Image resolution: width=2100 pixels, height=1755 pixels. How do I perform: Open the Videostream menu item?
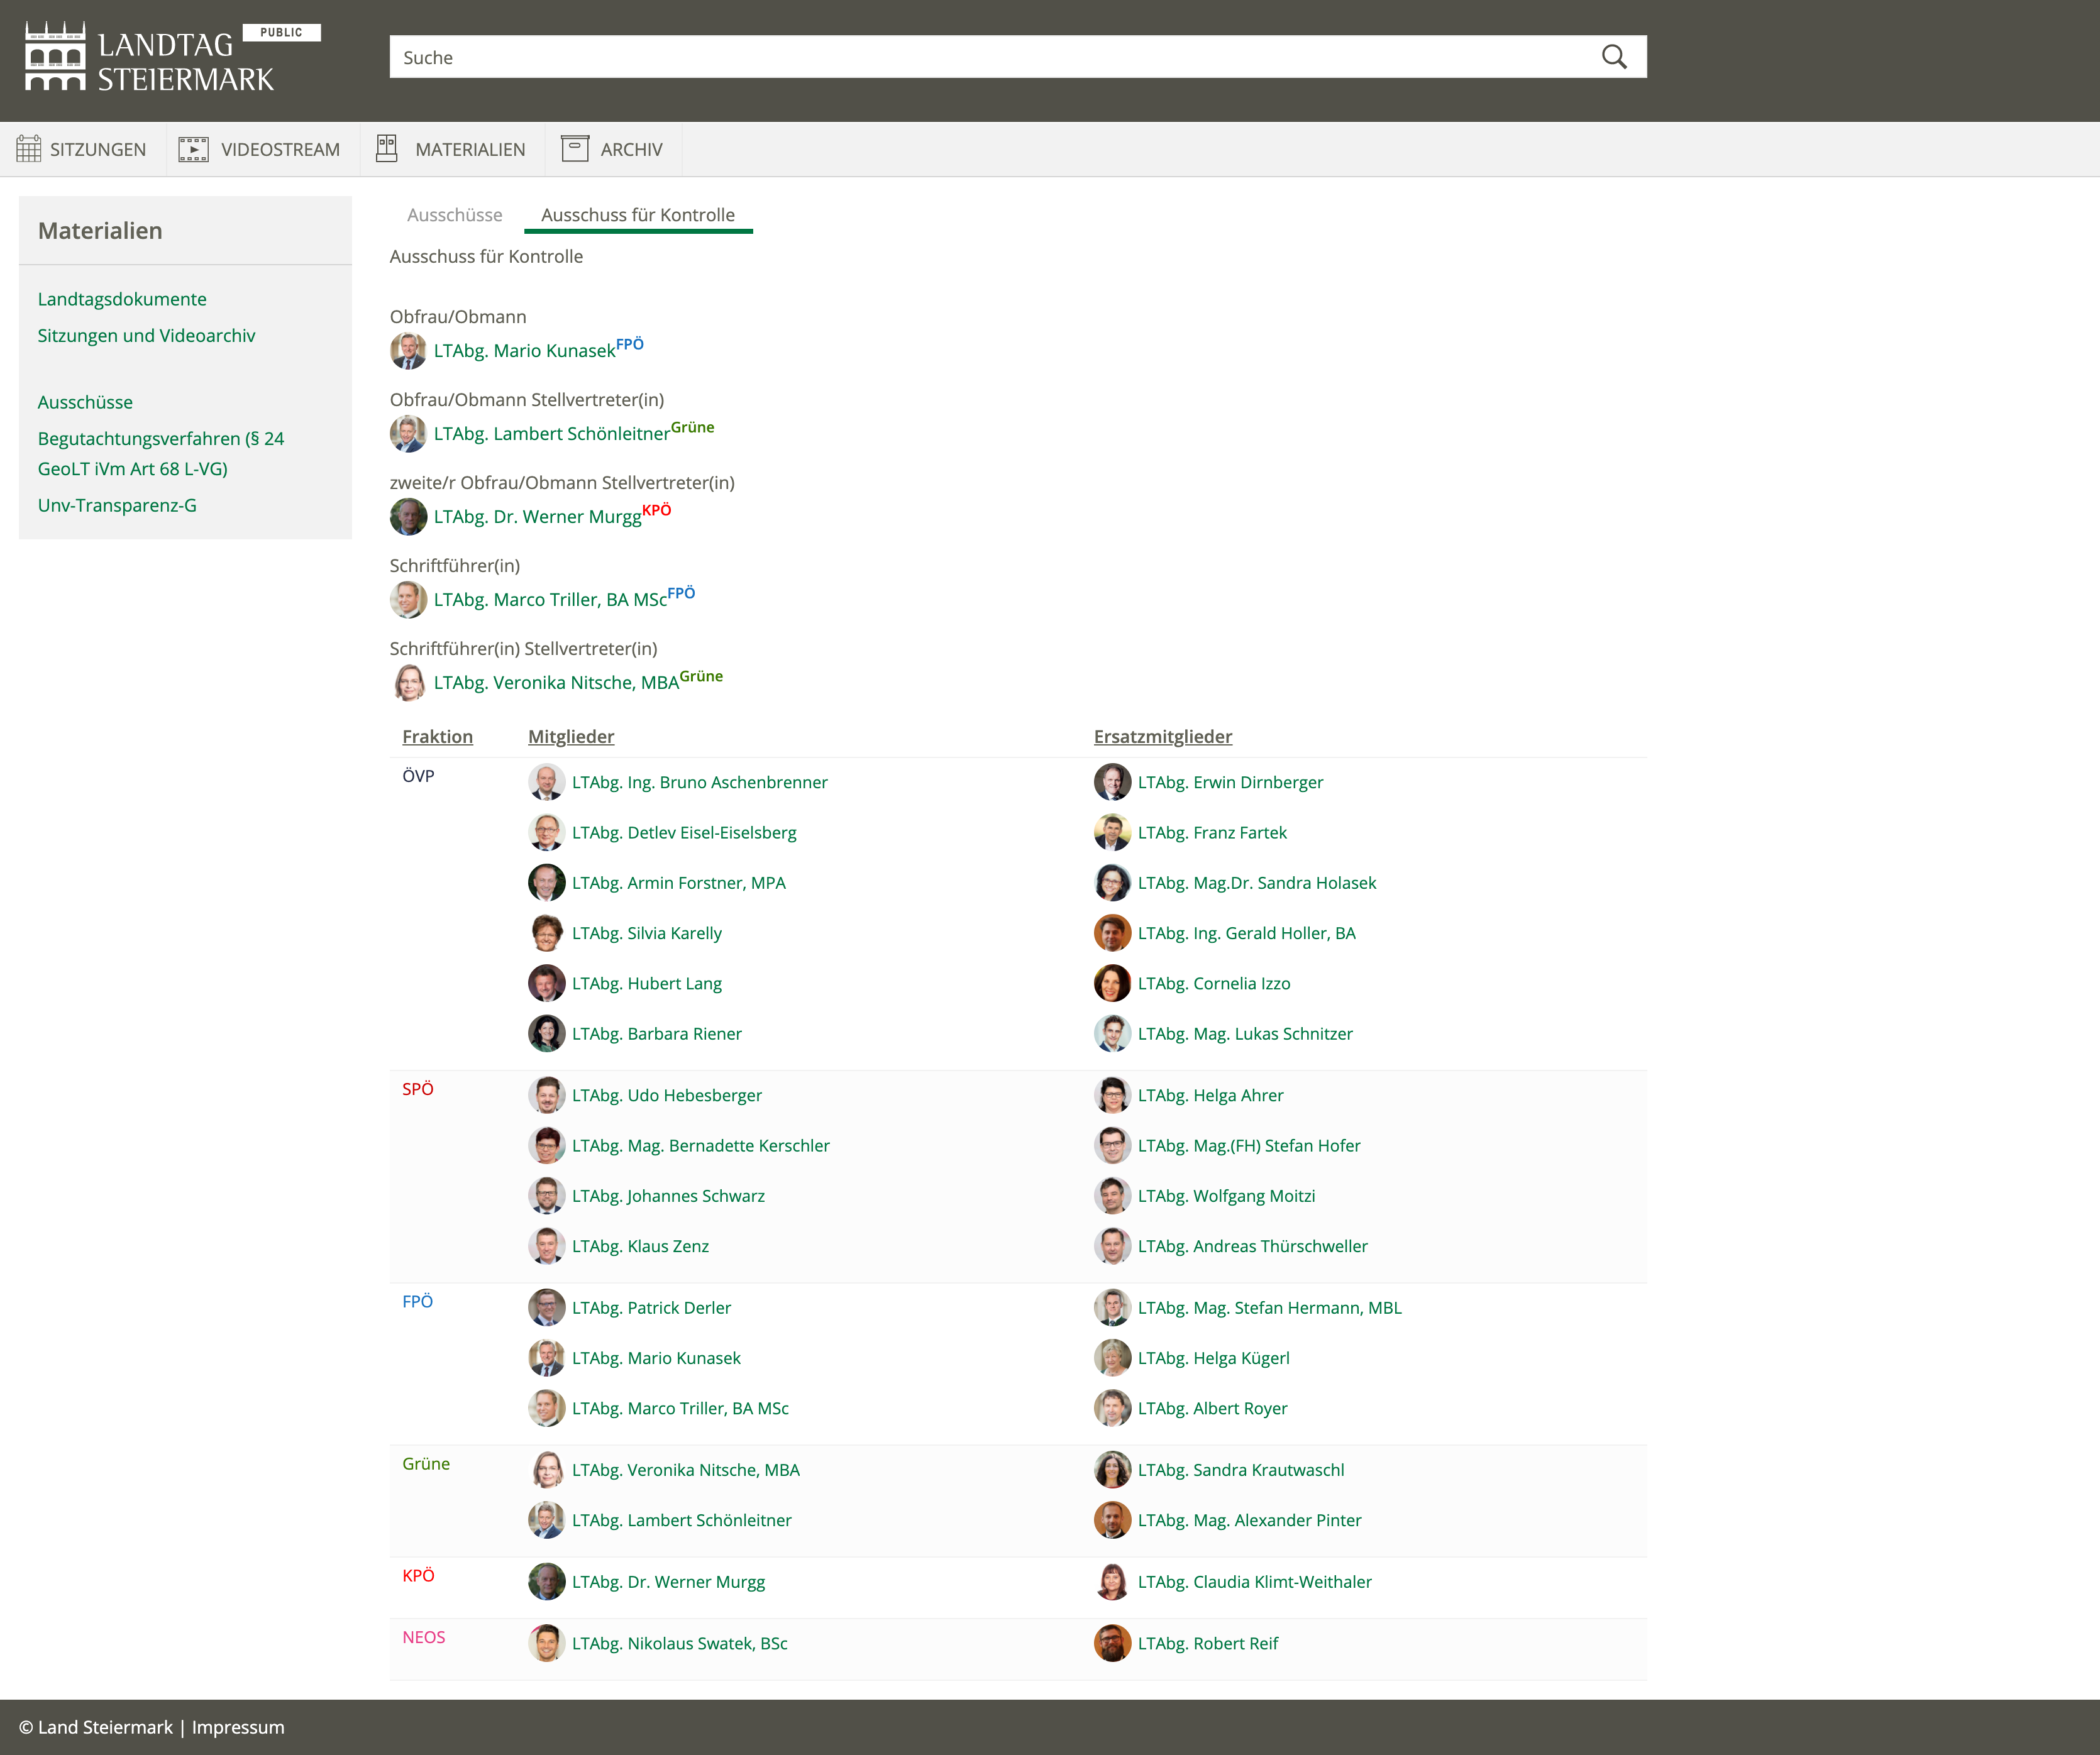(262, 149)
